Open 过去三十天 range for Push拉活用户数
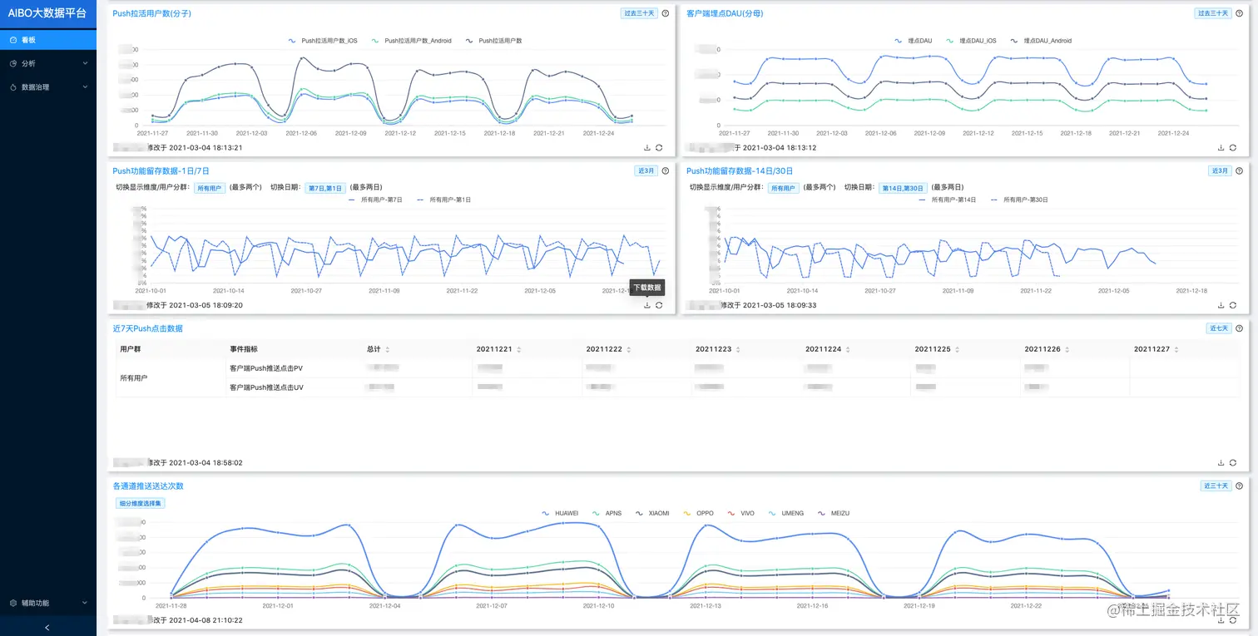The height and width of the screenshot is (636, 1258). click(639, 13)
